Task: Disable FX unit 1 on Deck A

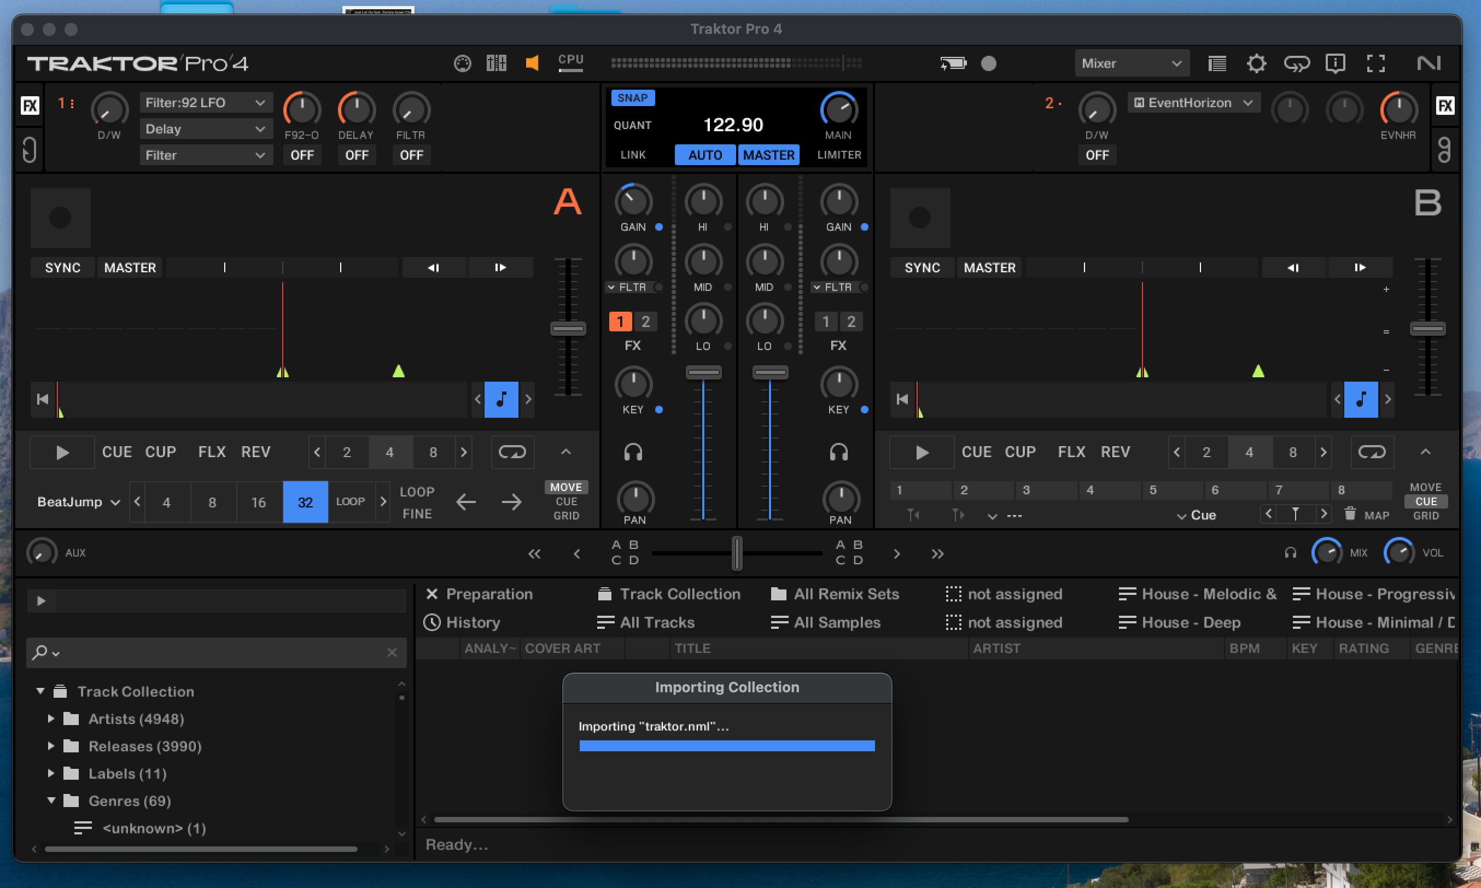Action: [x=620, y=322]
